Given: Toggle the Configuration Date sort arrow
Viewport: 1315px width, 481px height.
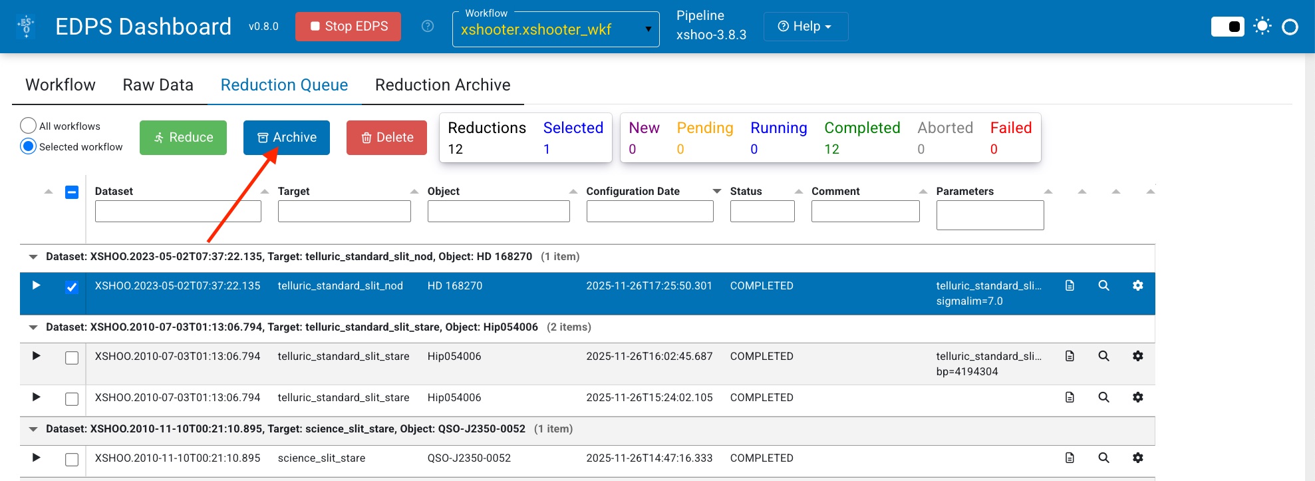Looking at the screenshot, I should pos(717,192).
